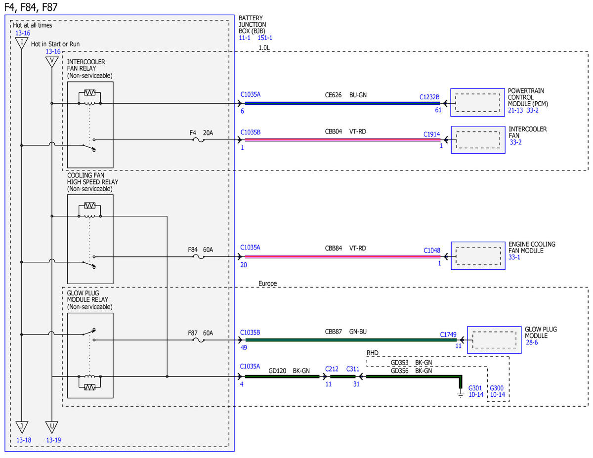Screen dimensions: 593x458
Task: Follow page reference 13-19 below U
Action: pyautogui.click(x=53, y=440)
